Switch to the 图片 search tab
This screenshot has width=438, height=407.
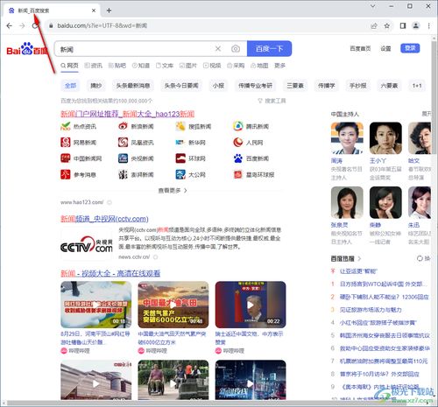pos(188,66)
